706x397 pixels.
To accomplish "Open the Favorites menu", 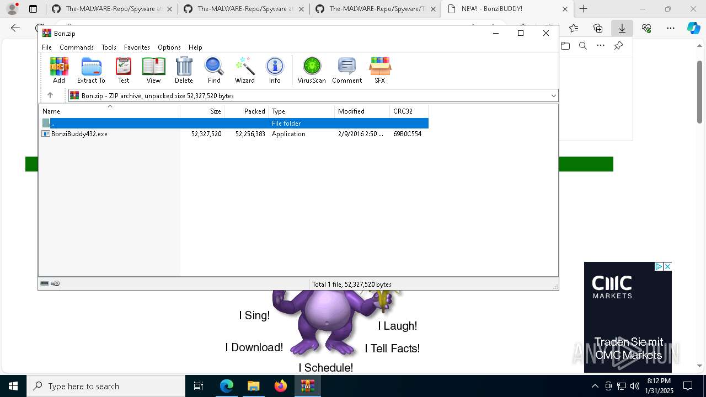I will pyautogui.click(x=137, y=47).
